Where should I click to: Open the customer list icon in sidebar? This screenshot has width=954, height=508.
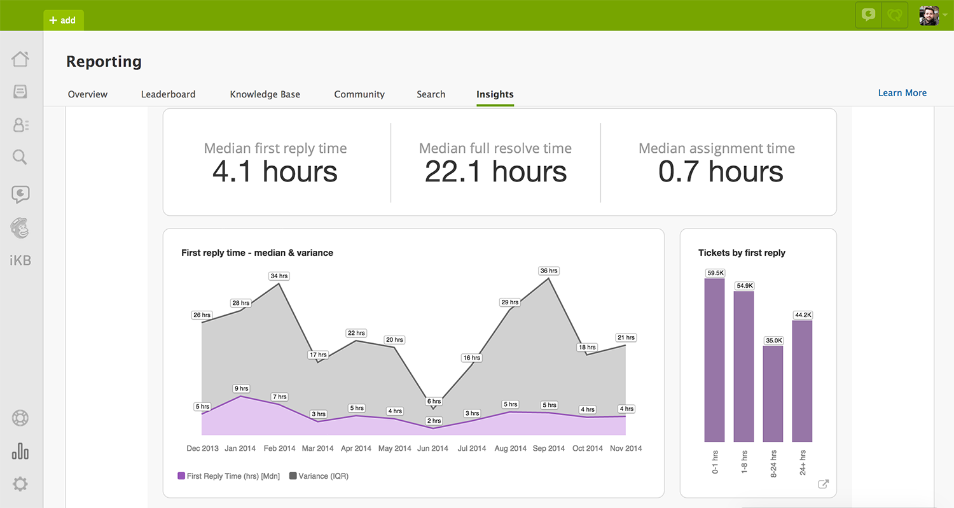[20, 125]
